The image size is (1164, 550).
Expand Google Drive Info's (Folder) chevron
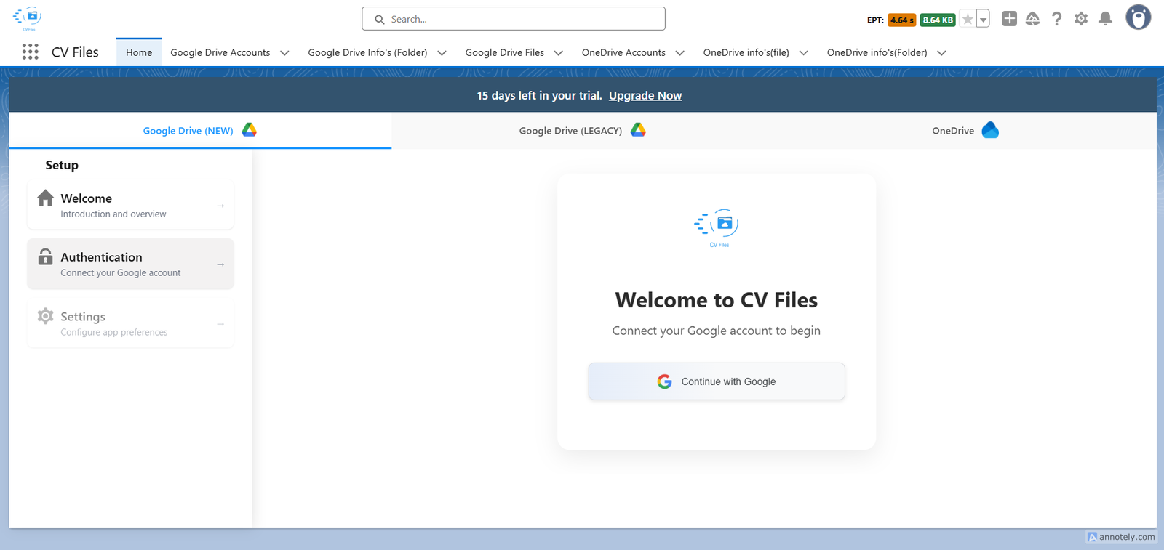(x=442, y=53)
